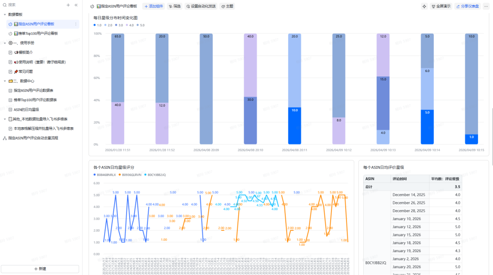
Task: Open 榜单Top100用户评论看板 in sidebar
Action: coord(37,33)
